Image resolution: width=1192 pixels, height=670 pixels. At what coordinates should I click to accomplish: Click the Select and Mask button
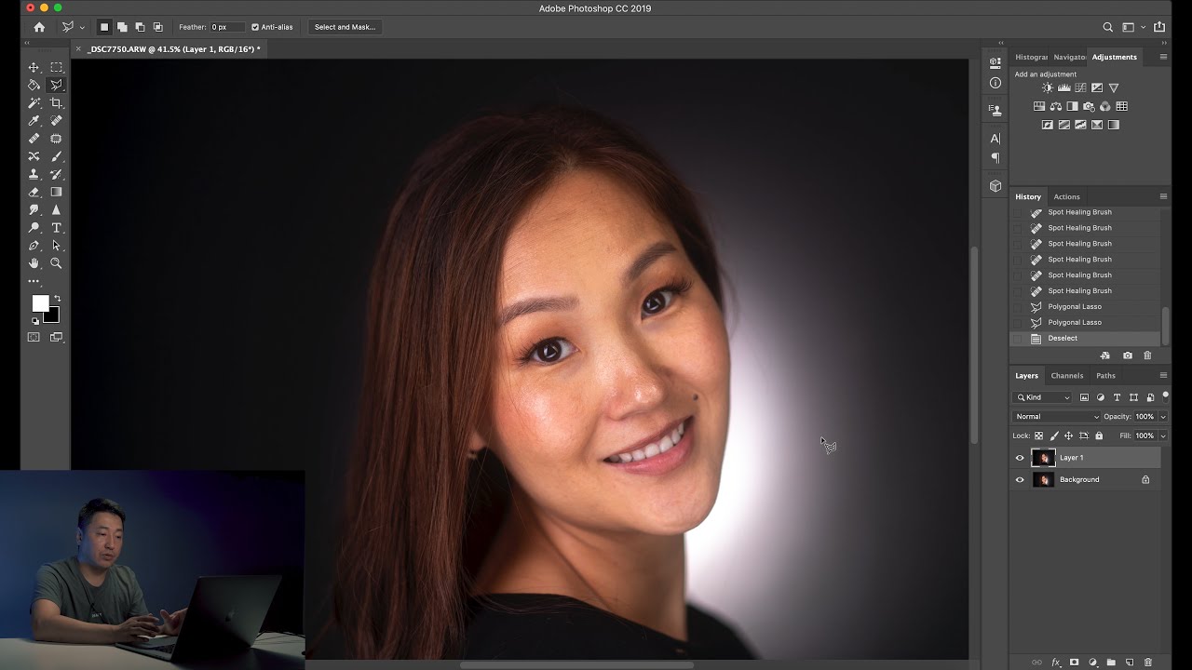click(x=345, y=27)
